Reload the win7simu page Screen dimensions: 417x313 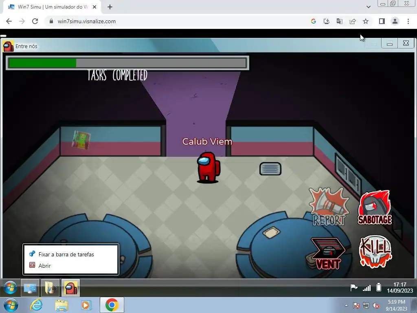(35, 21)
